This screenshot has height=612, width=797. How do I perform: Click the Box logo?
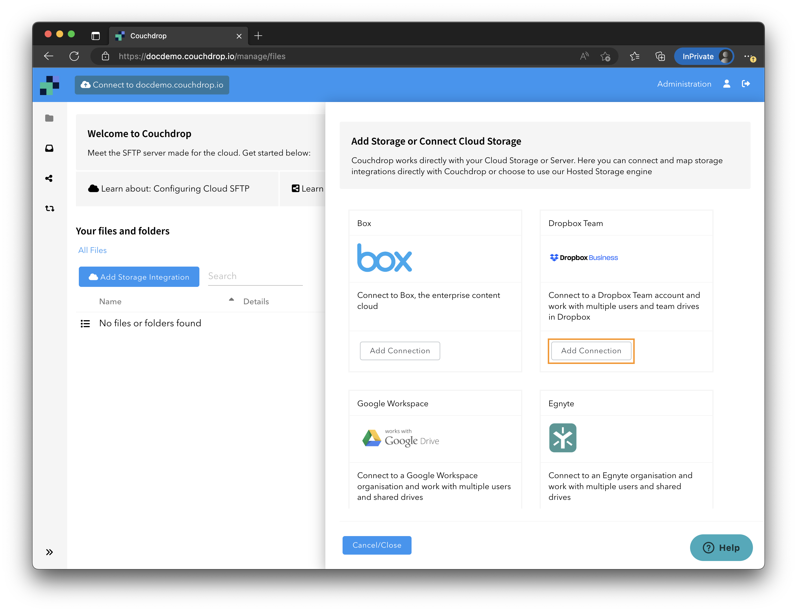[385, 258]
